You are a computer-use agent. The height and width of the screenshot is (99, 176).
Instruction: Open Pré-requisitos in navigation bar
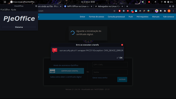142,17
